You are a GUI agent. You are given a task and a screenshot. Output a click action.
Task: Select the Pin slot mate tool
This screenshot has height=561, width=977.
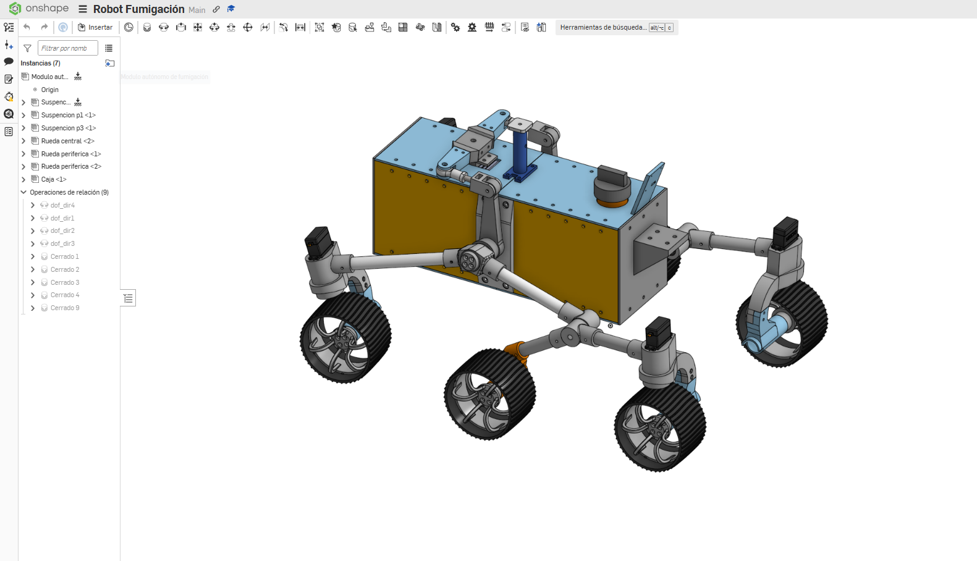point(231,27)
